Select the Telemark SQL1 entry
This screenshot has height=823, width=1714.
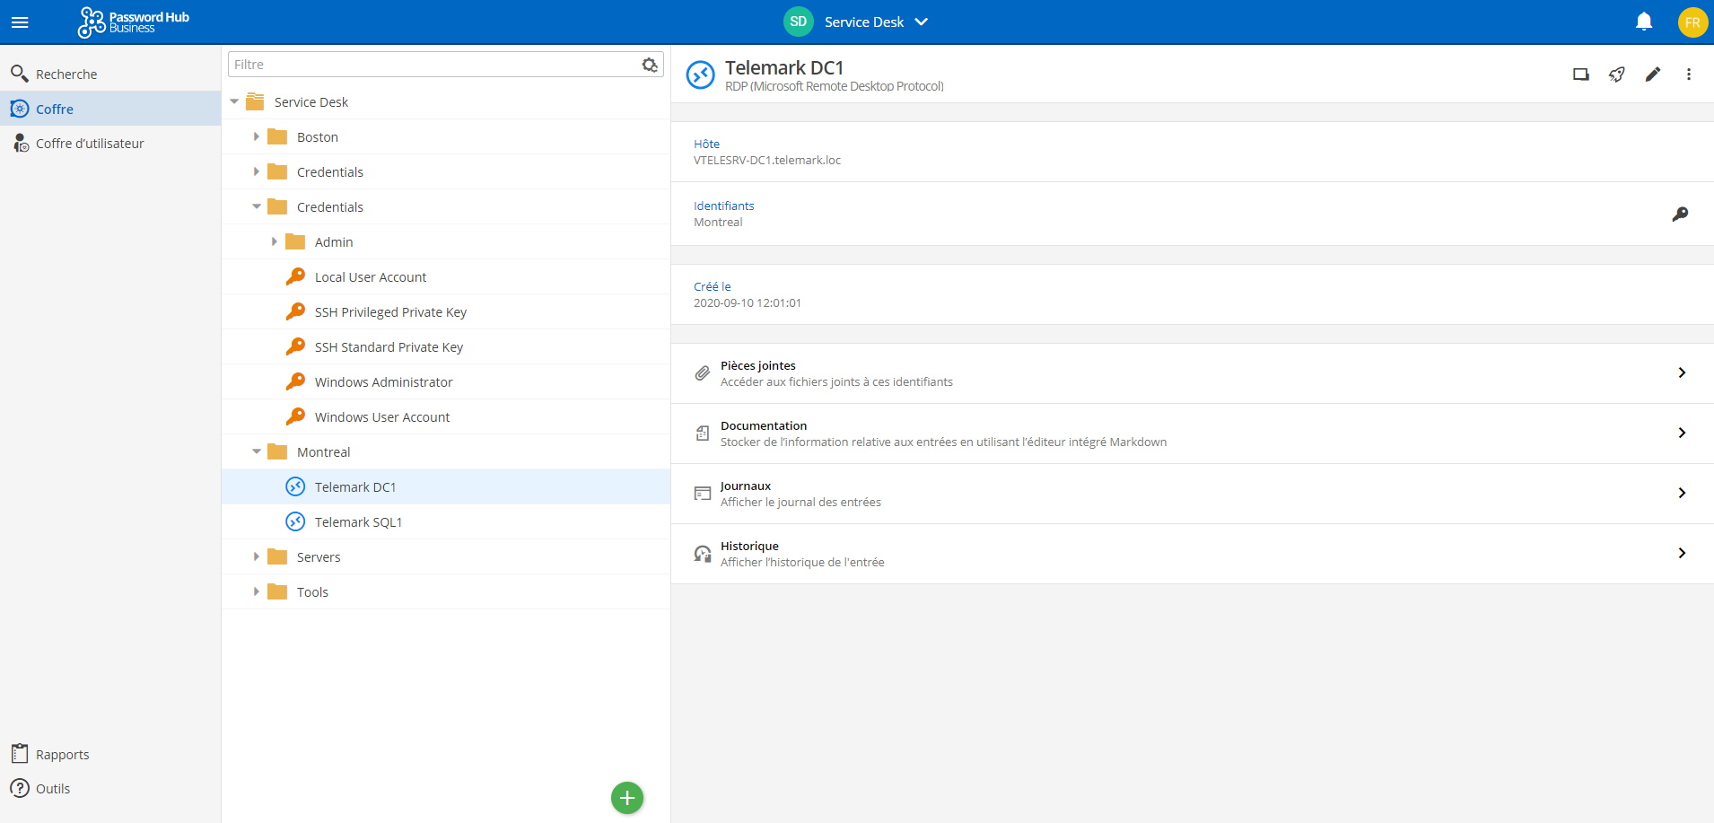[x=358, y=522]
